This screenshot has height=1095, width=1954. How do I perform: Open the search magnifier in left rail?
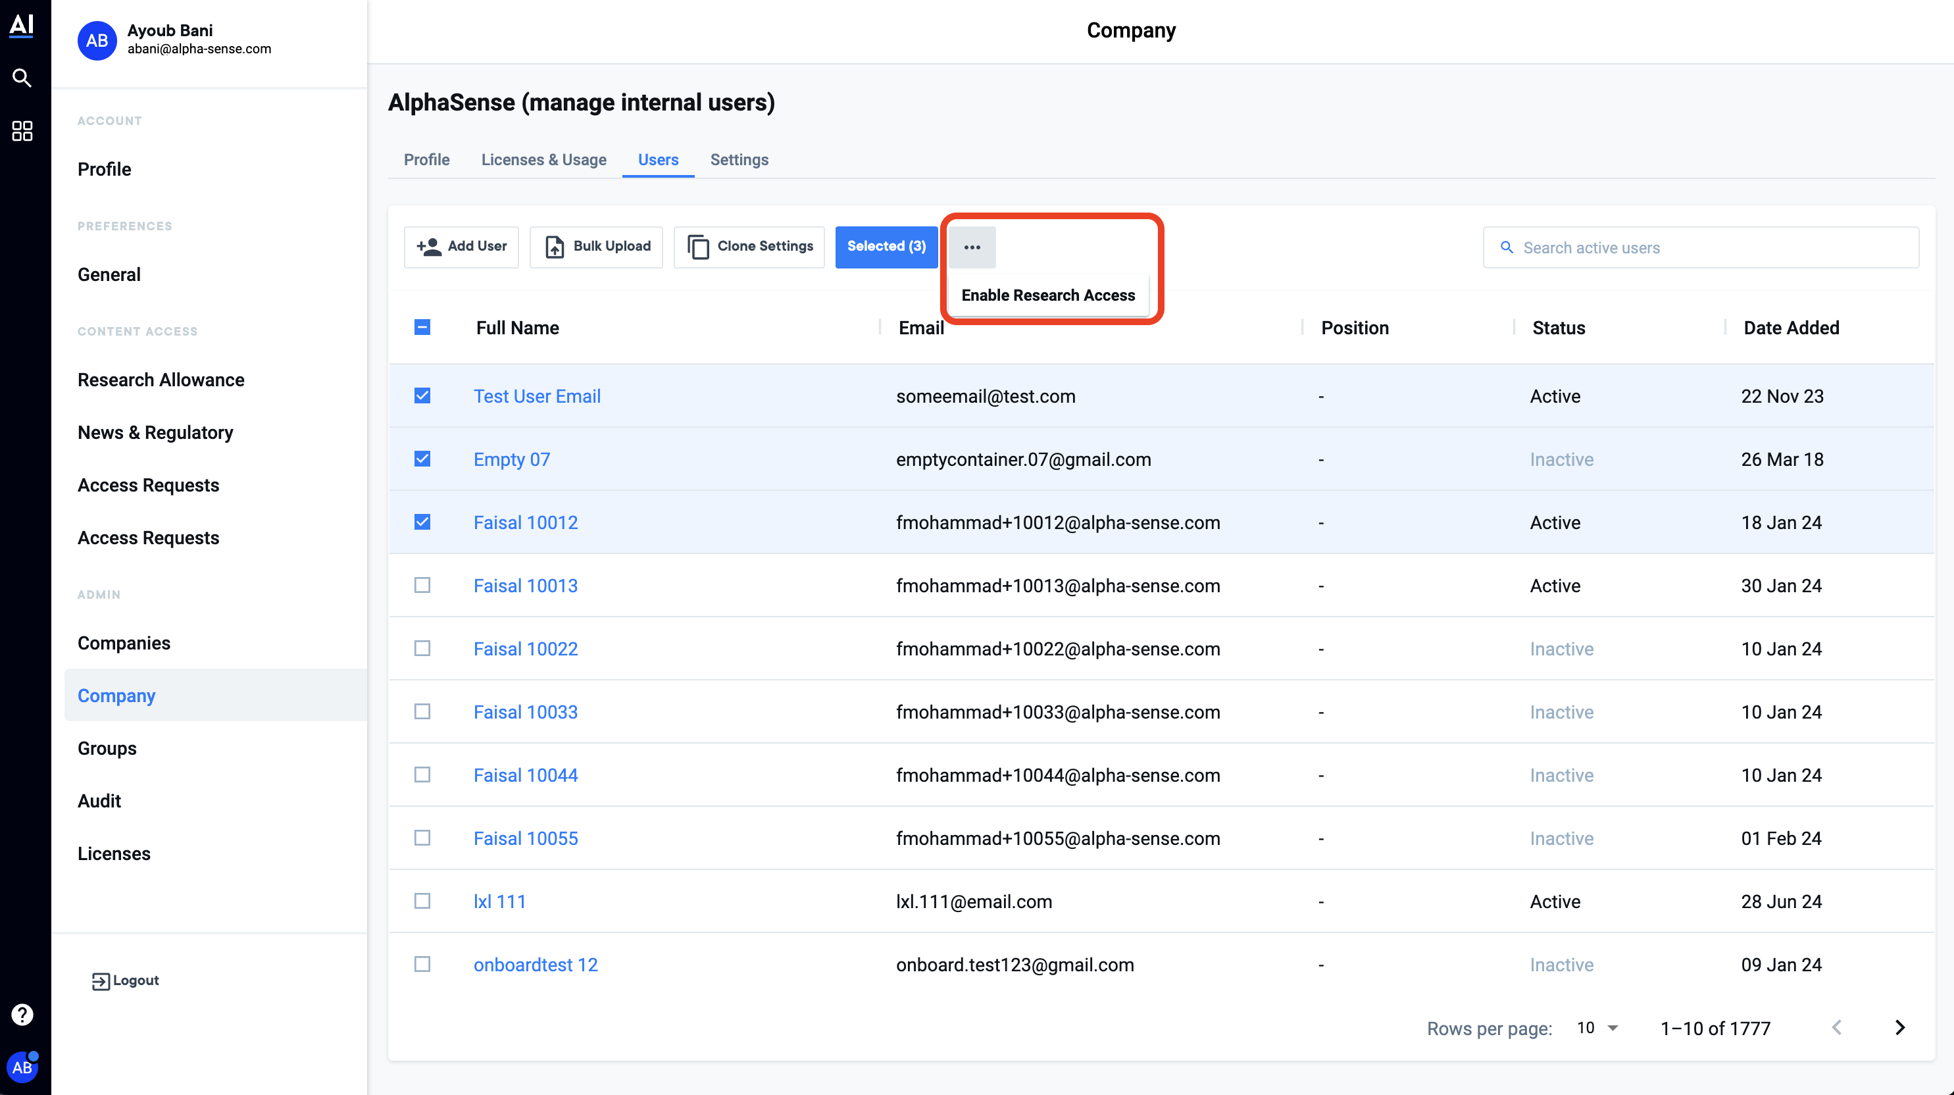[22, 78]
